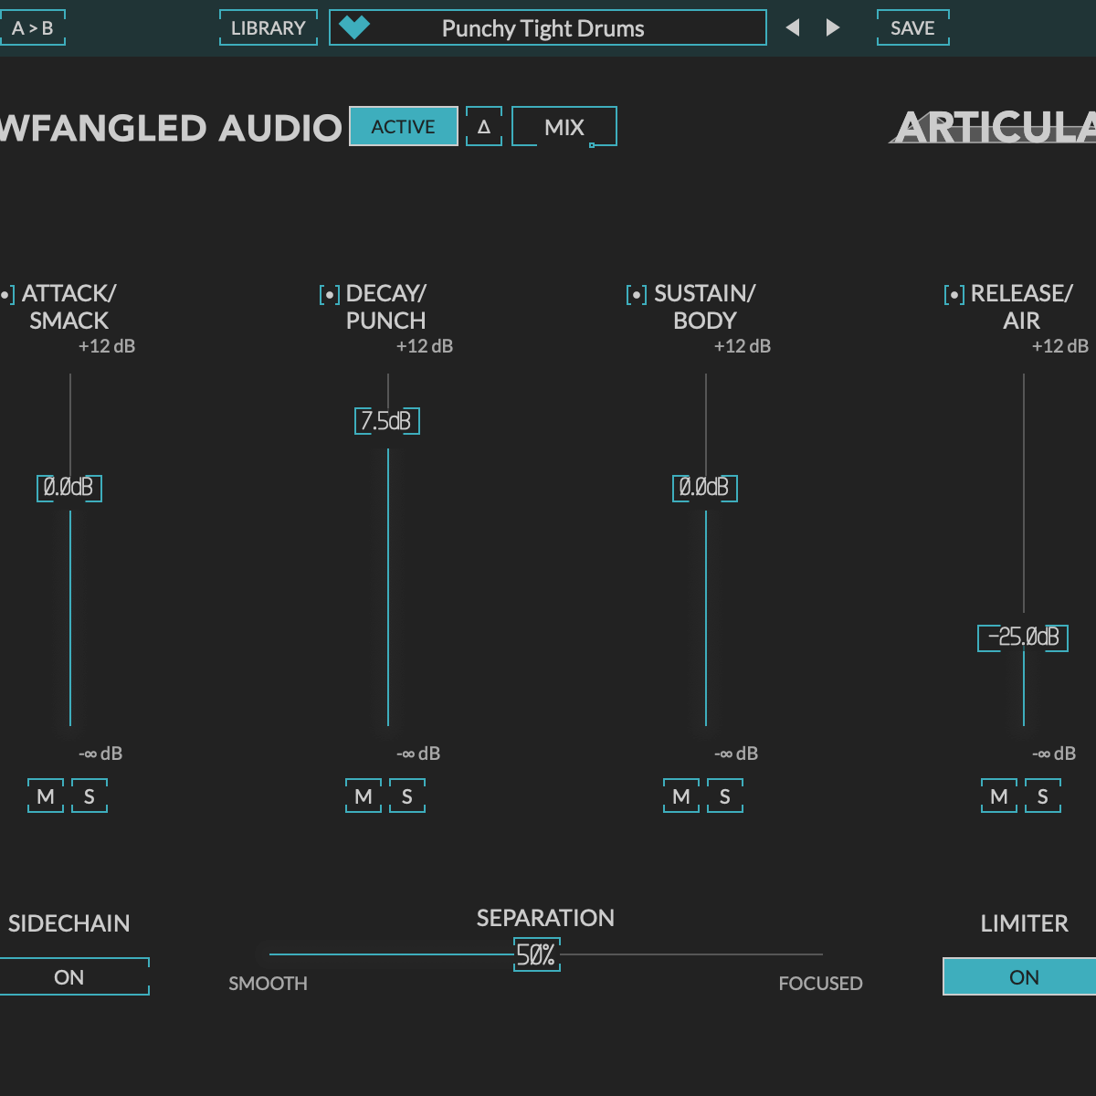The height and width of the screenshot is (1096, 1096).
Task: Click the band enable icon beside DECAY/PUNCH
Action: [328, 293]
